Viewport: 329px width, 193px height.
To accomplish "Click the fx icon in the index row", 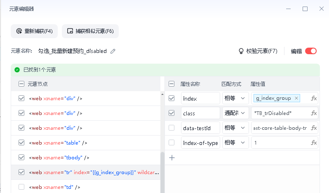I will pos(314,98).
